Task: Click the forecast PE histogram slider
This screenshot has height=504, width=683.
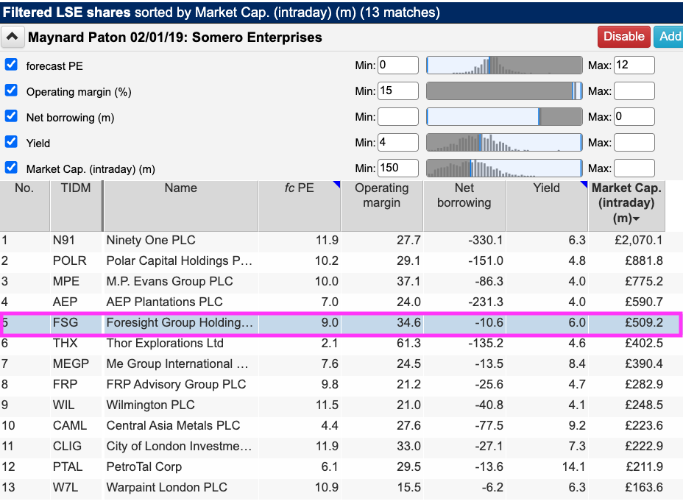Action: pos(504,65)
